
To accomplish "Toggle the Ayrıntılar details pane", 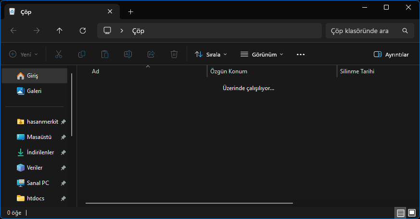I will (391, 55).
